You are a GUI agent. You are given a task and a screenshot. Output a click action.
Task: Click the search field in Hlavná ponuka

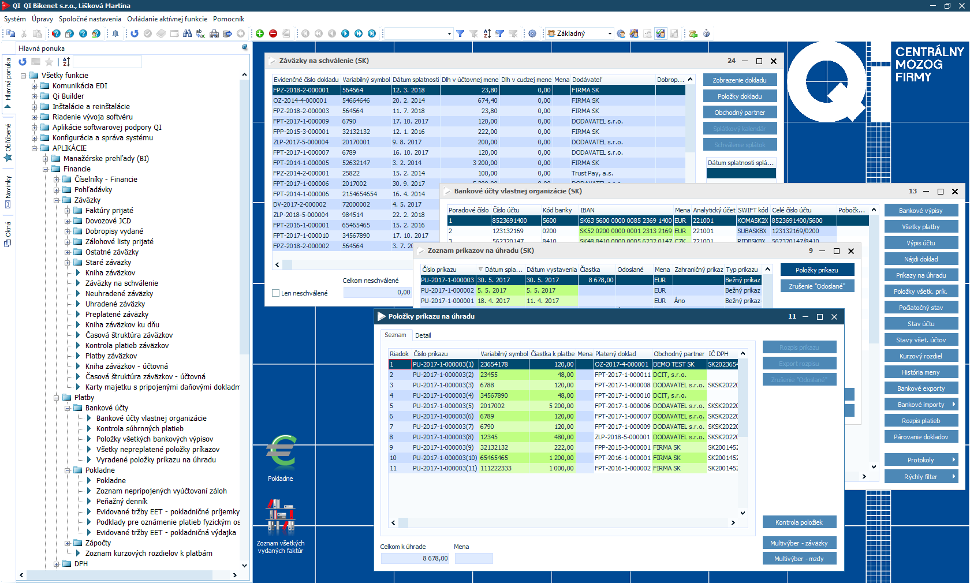107,62
